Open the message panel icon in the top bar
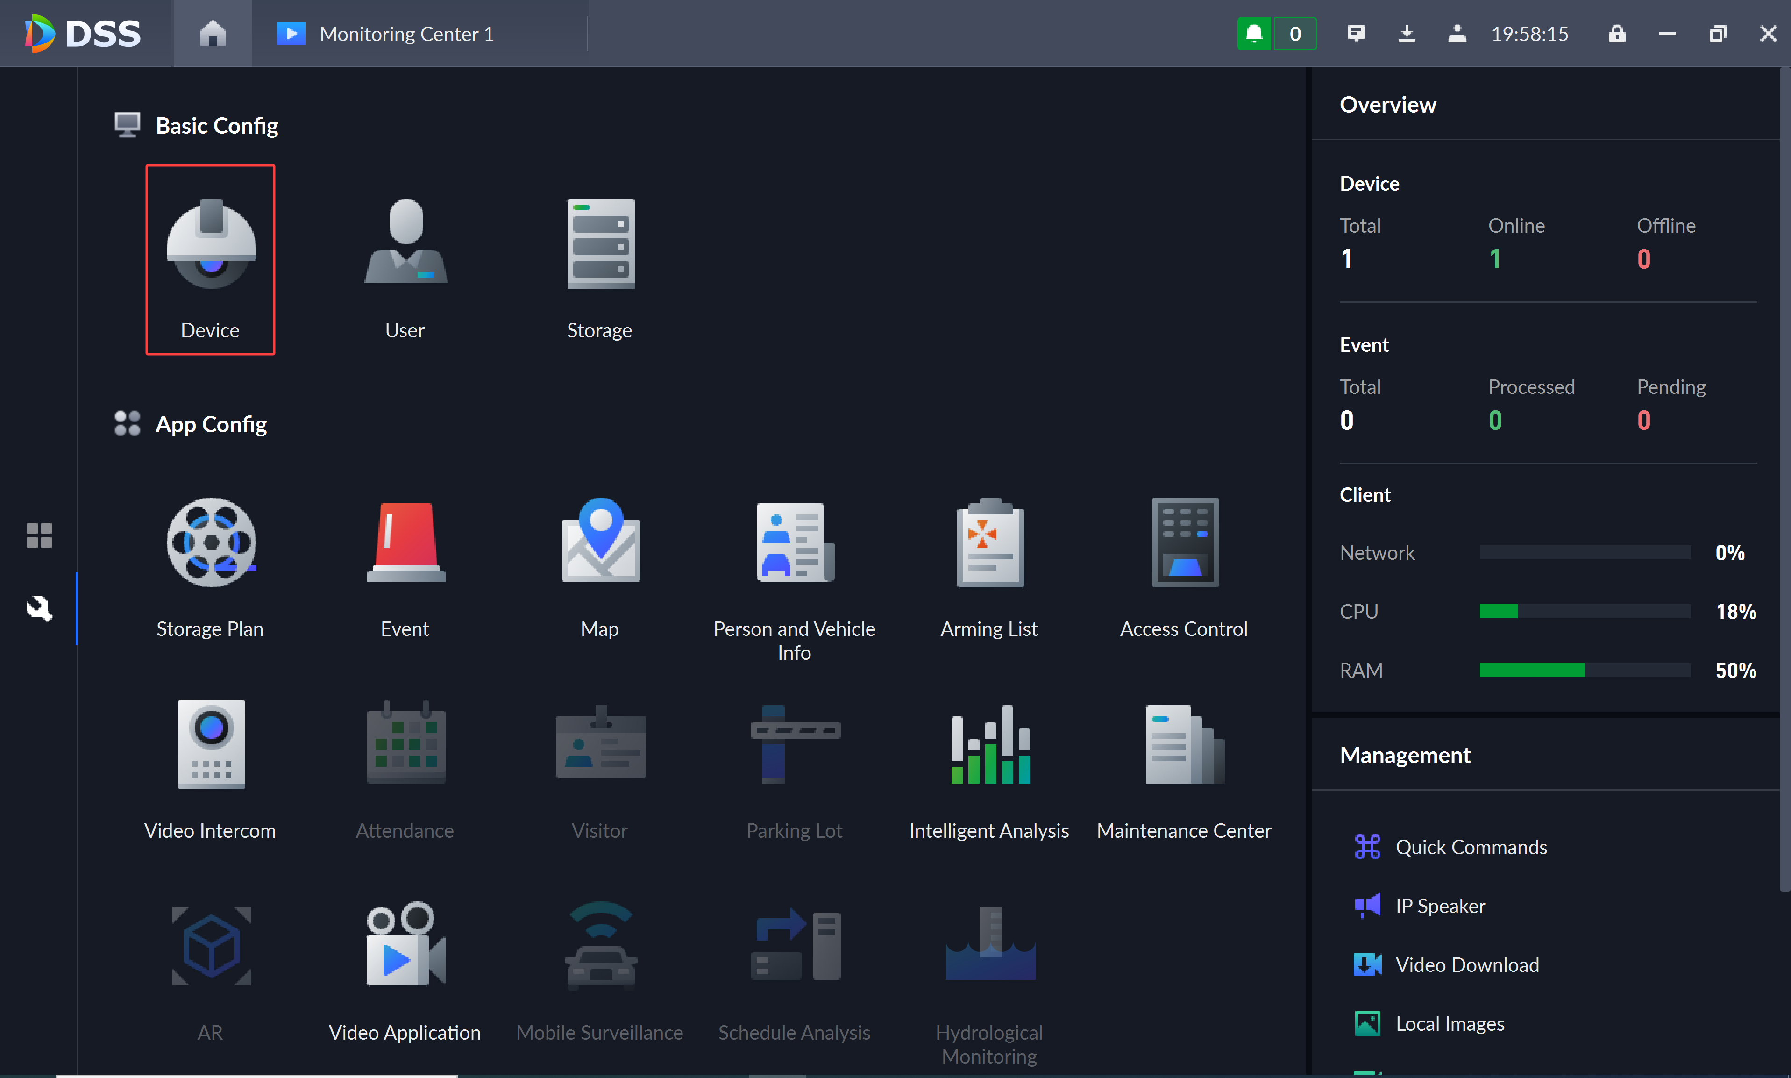 [x=1356, y=34]
